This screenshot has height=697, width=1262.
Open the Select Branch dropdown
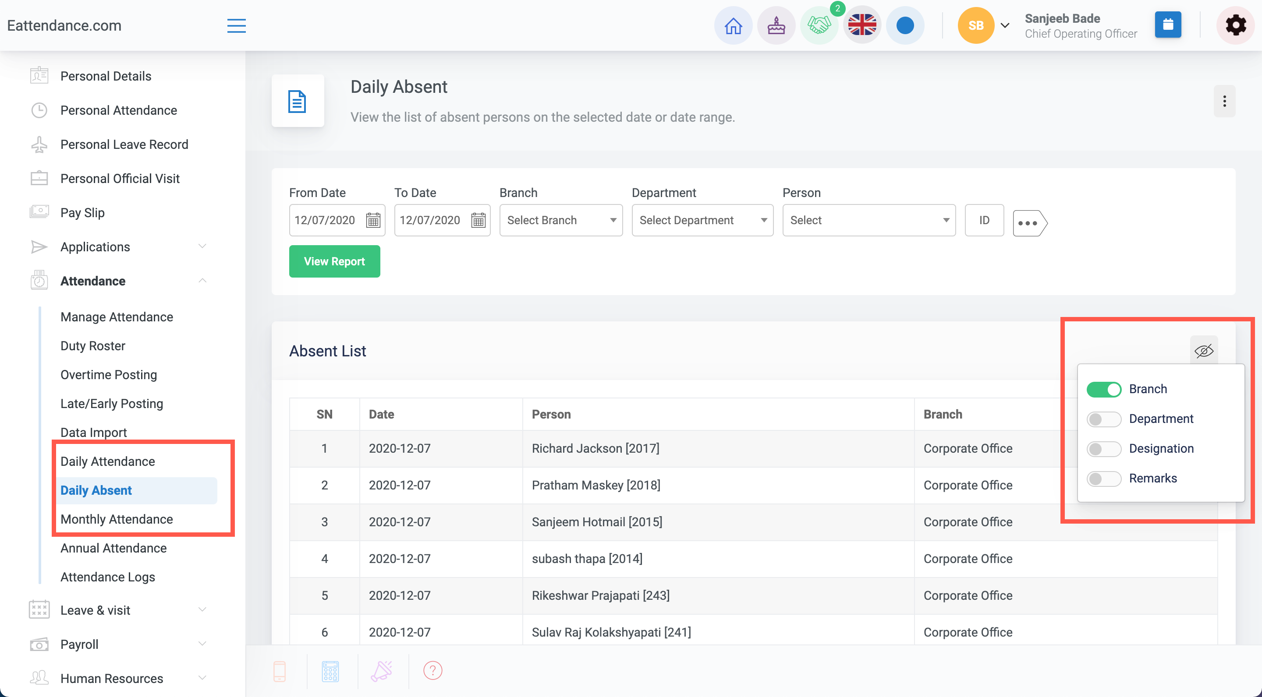(560, 220)
